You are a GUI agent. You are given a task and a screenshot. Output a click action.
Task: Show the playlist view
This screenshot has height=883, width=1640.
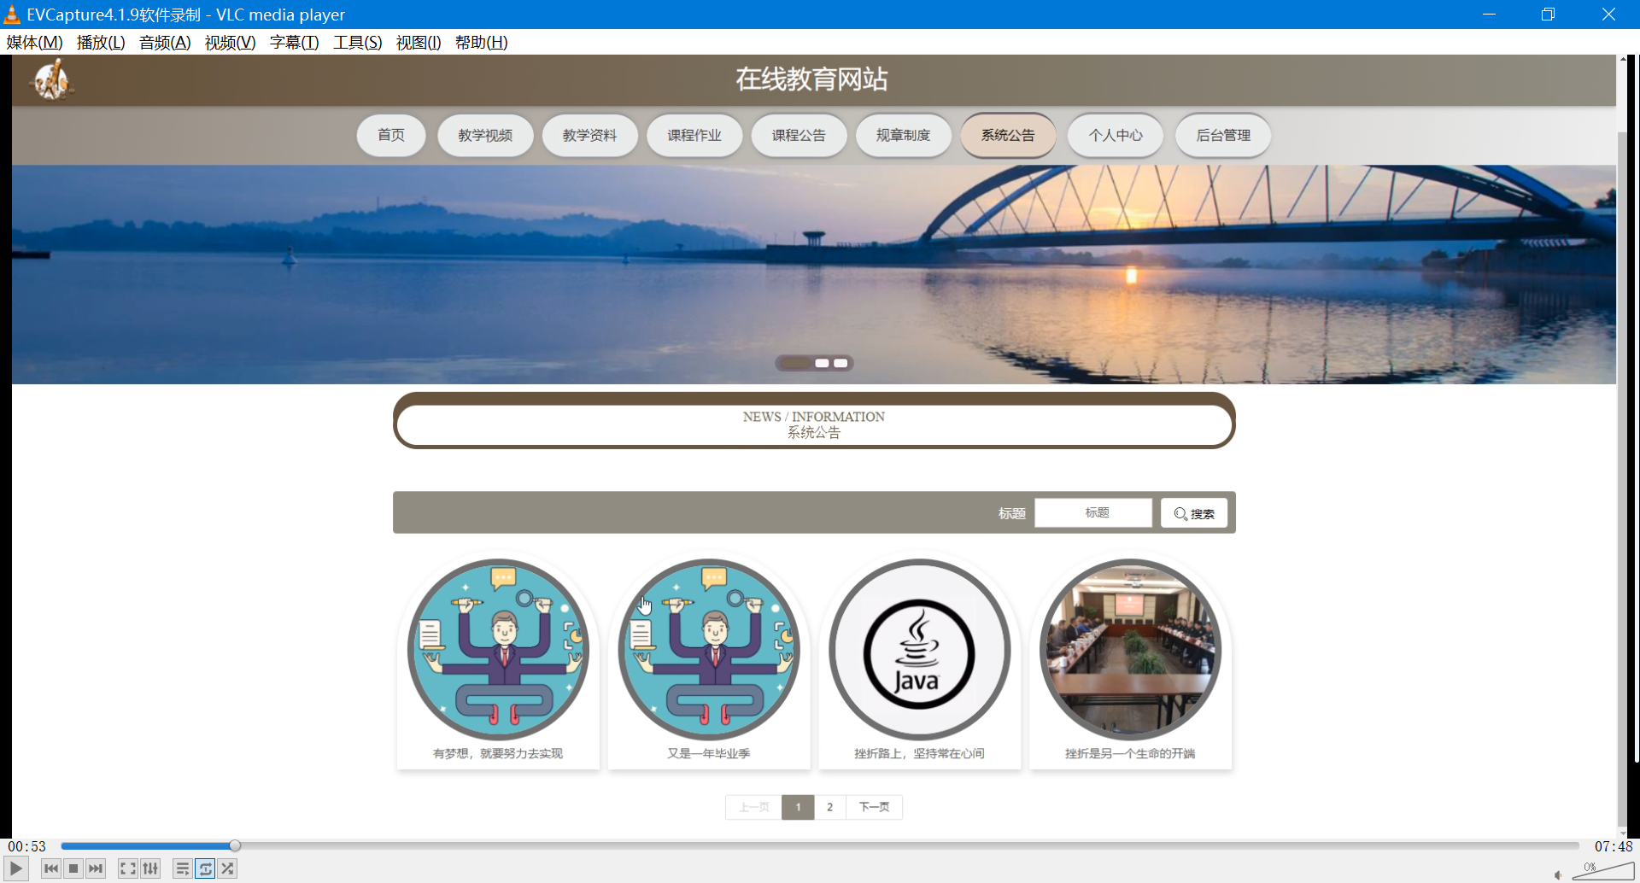click(x=183, y=868)
